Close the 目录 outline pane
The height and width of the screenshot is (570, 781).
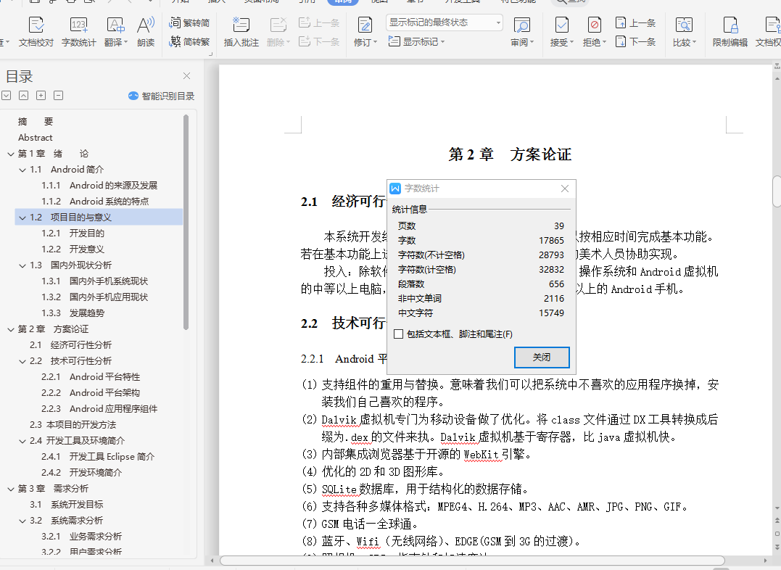point(187,75)
